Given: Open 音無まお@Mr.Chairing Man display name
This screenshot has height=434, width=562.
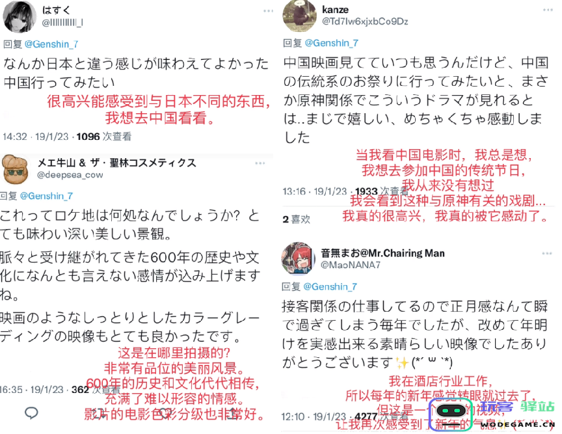Looking at the screenshot, I should tap(382, 253).
